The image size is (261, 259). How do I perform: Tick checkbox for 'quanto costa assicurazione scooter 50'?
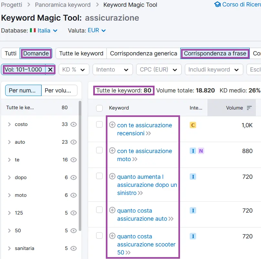(x=99, y=236)
